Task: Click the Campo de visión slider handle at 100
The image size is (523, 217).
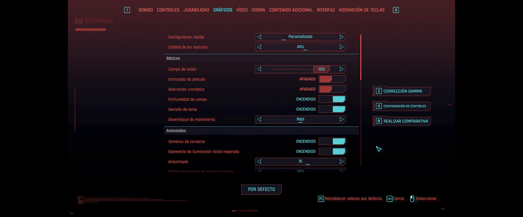Action: [322, 69]
